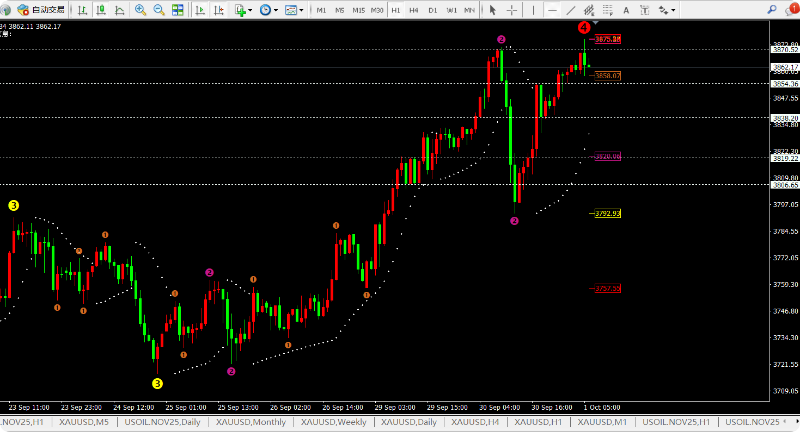Click the 3858.07 price label
This screenshot has height=432, width=800.
click(608, 76)
